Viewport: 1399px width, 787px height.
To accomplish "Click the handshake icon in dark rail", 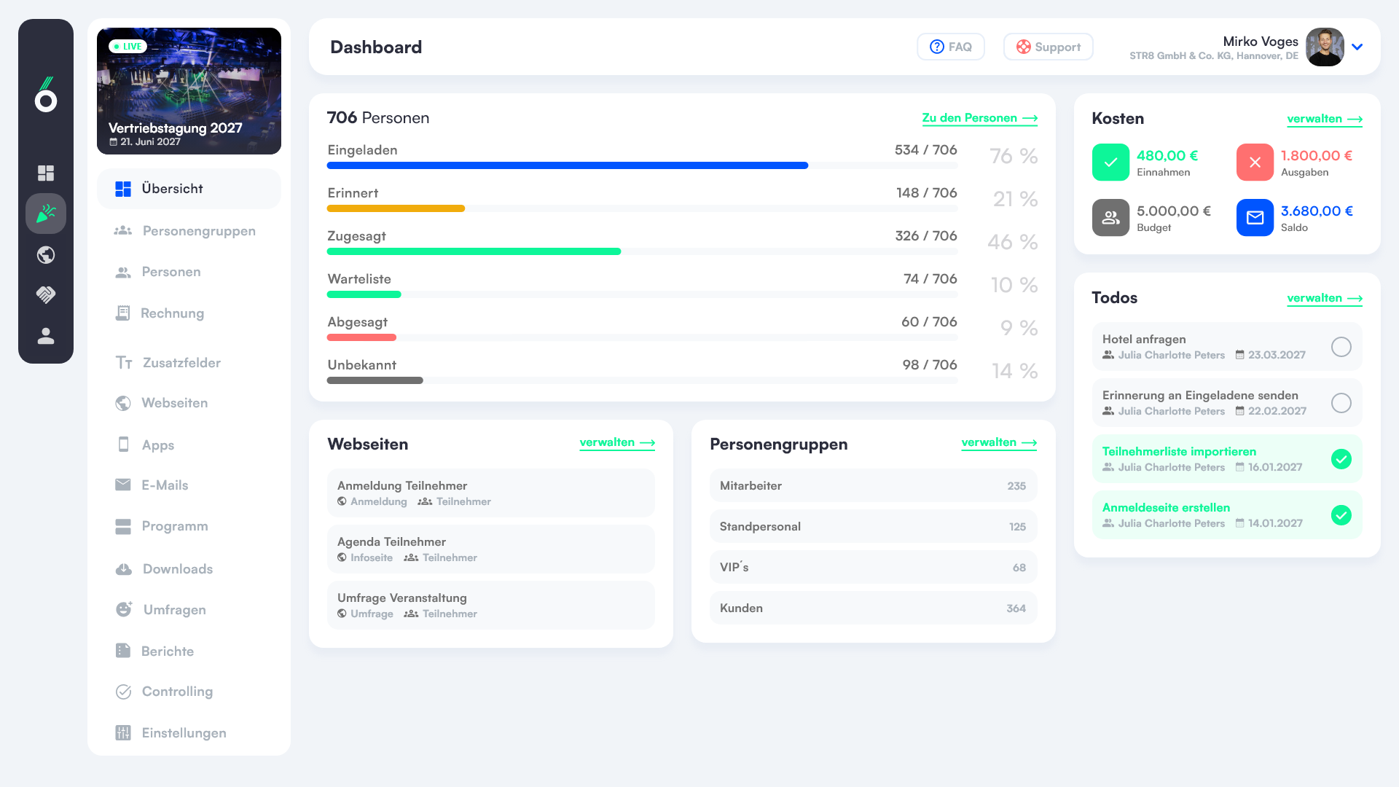I will [x=46, y=294].
